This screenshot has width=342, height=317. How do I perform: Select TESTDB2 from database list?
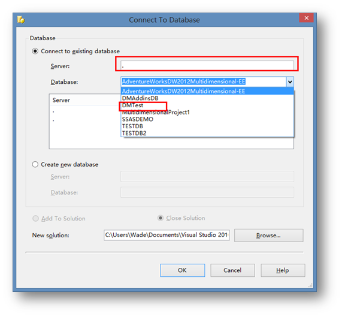pyautogui.click(x=207, y=133)
